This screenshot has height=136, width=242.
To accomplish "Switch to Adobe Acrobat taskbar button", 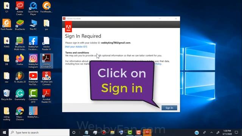I will click(147, 133).
